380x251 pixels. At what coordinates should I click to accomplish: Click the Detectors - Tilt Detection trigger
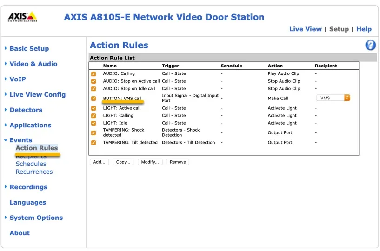[x=188, y=142]
